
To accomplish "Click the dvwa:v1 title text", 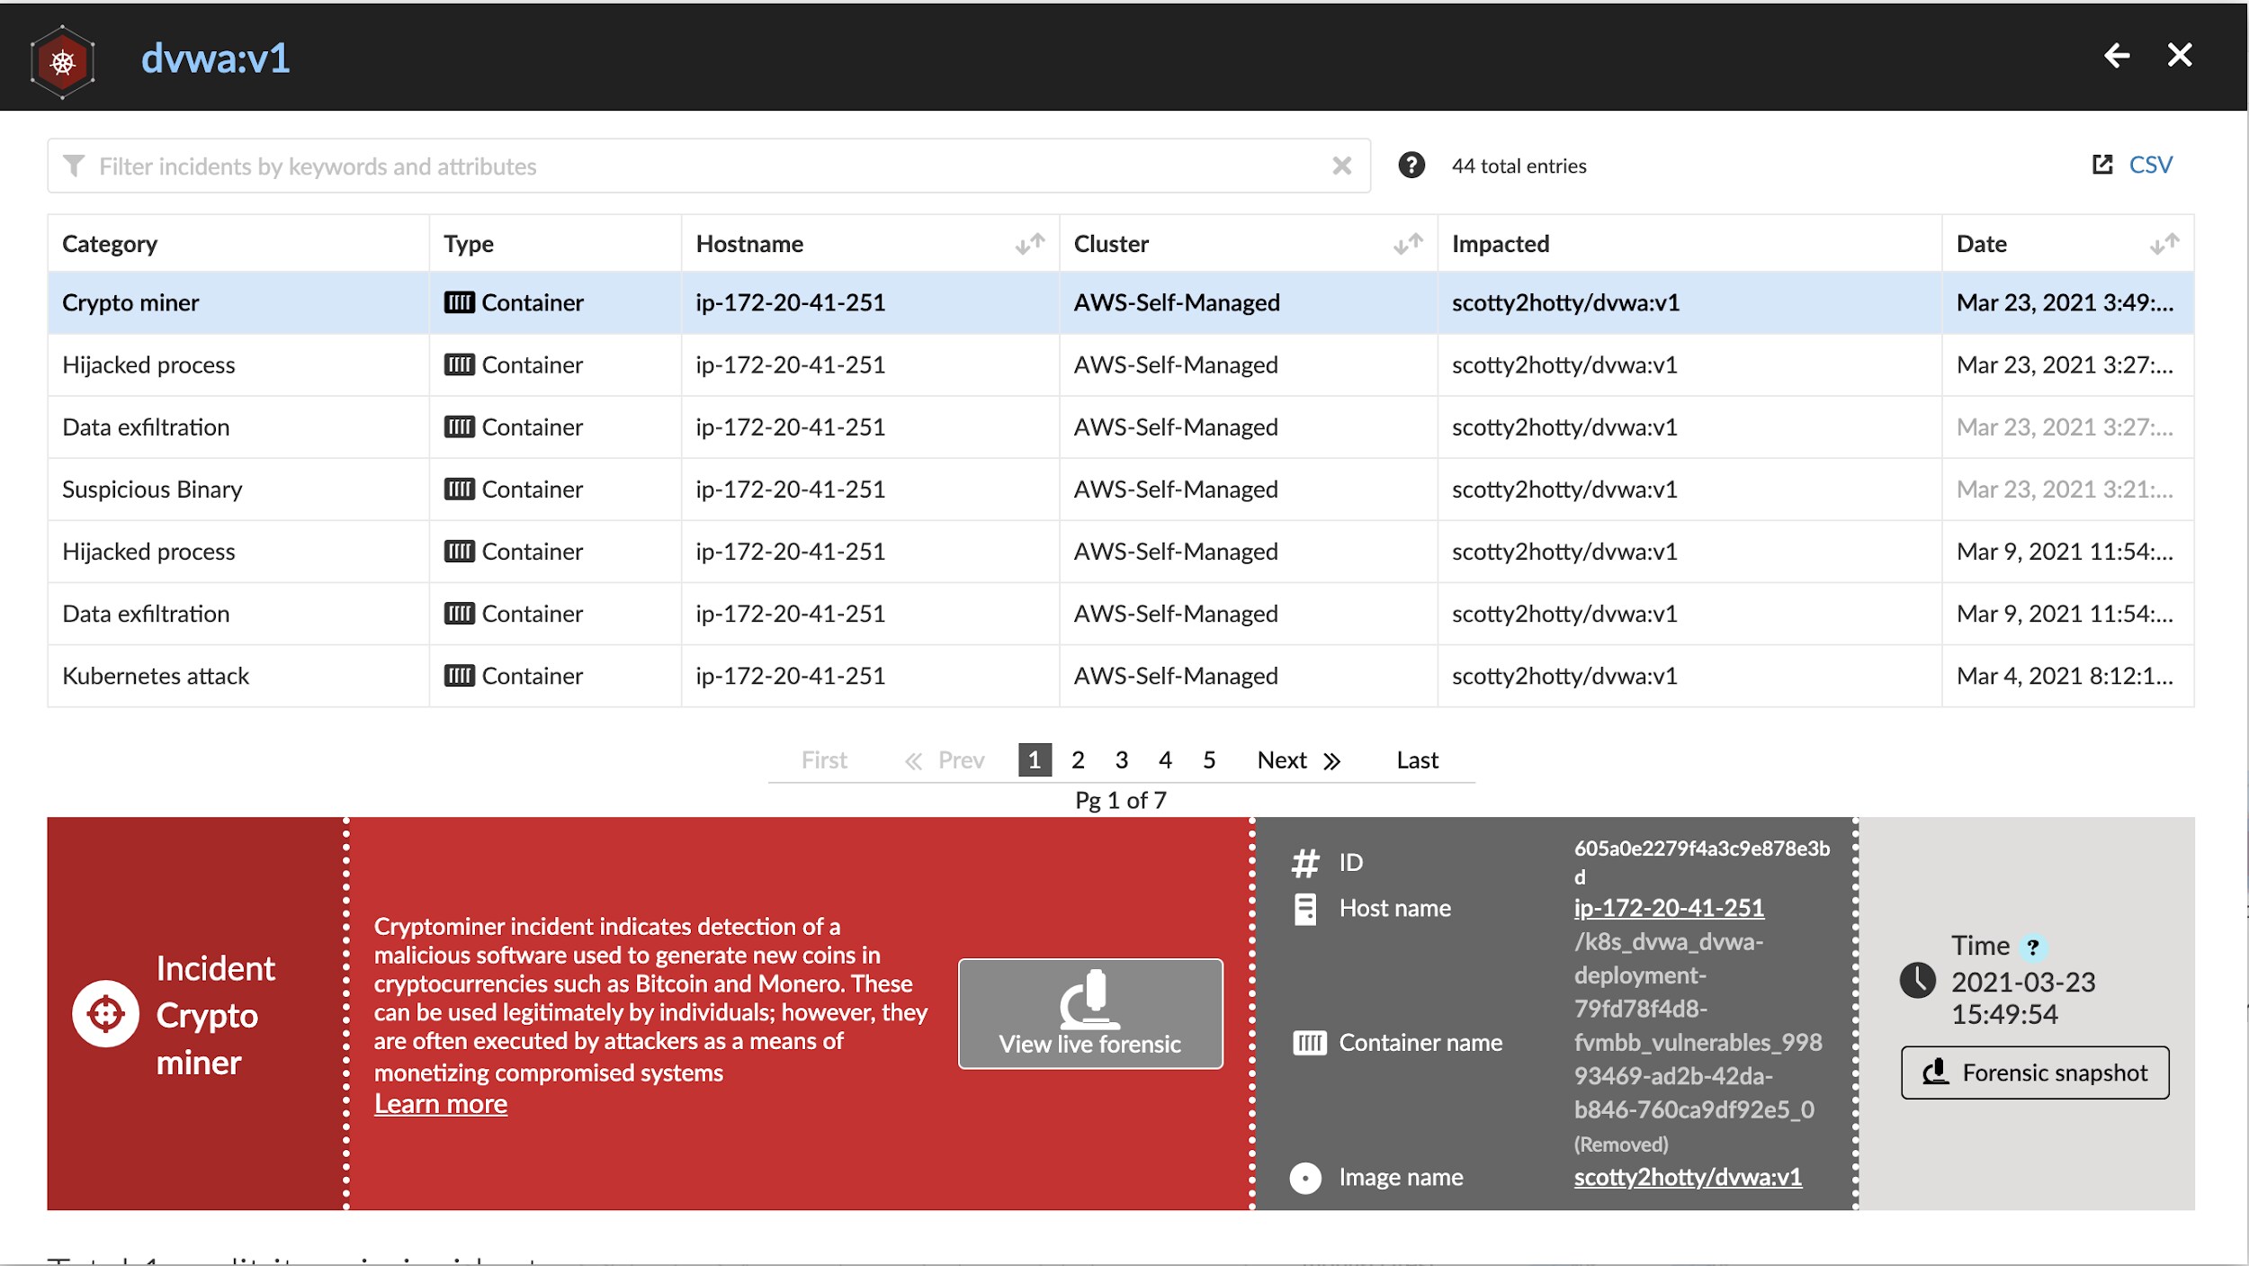I will [216, 58].
